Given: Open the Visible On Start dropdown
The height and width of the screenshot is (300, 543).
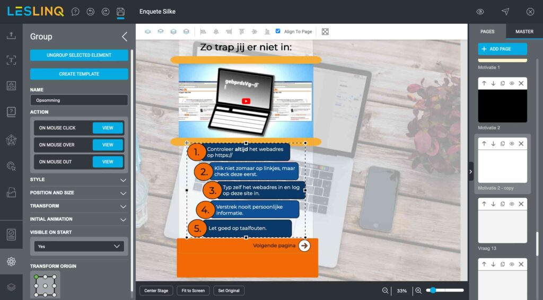Looking at the screenshot, I should pyautogui.click(x=79, y=246).
